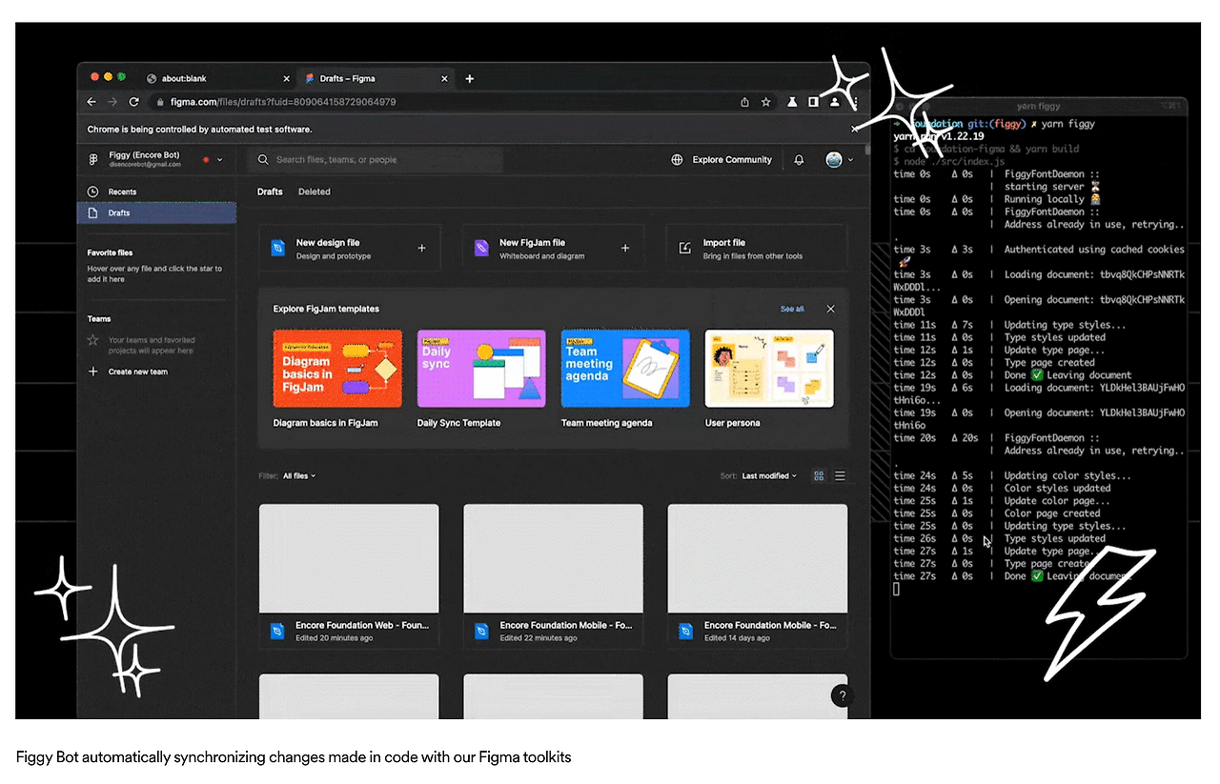
Task: Click the 'yarn figgy' terminal window title
Action: pos(1038,106)
